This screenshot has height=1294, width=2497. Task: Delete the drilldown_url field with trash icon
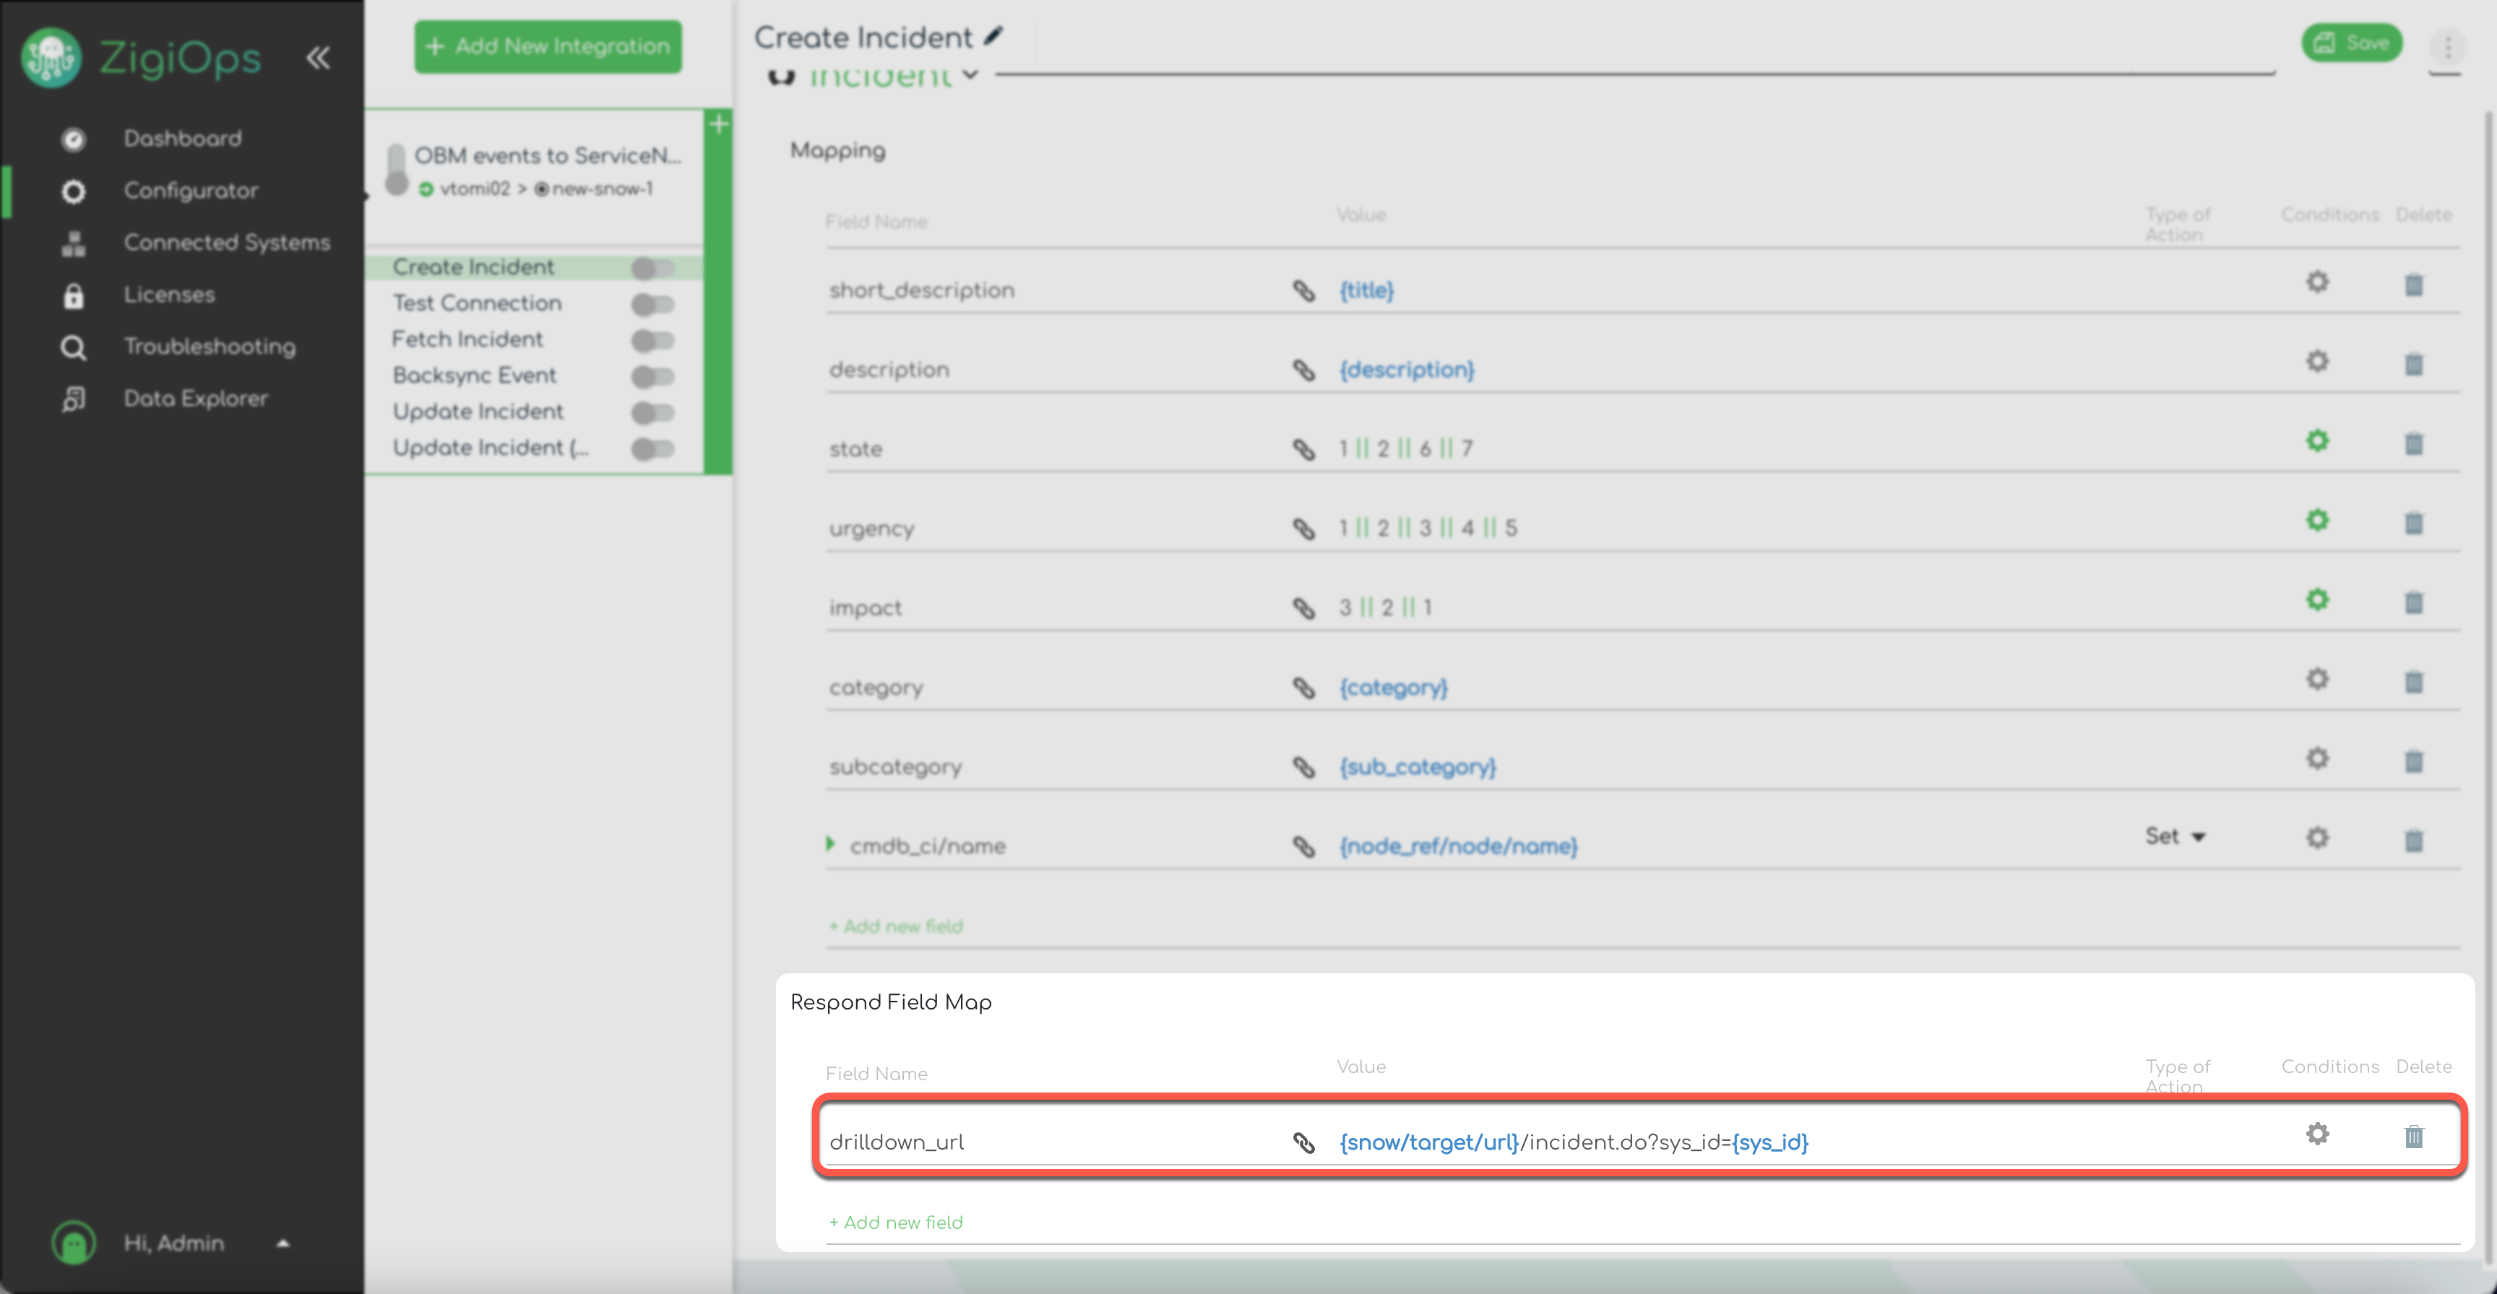click(2414, 1136)
